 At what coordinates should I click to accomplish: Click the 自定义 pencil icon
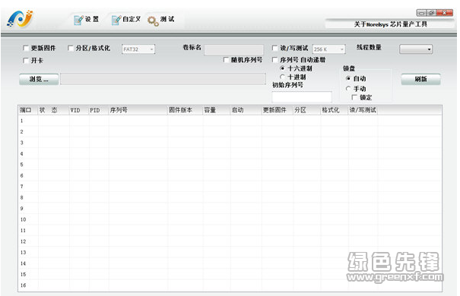coord(116,20)
